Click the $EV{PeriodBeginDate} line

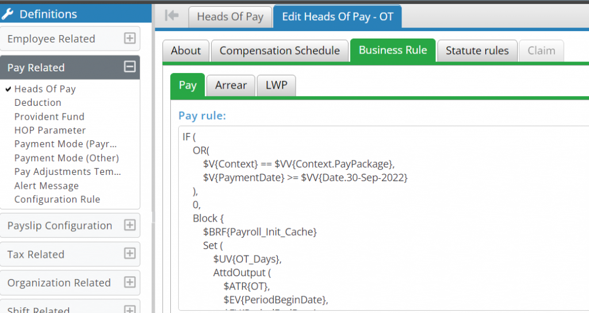coord(276,300)
